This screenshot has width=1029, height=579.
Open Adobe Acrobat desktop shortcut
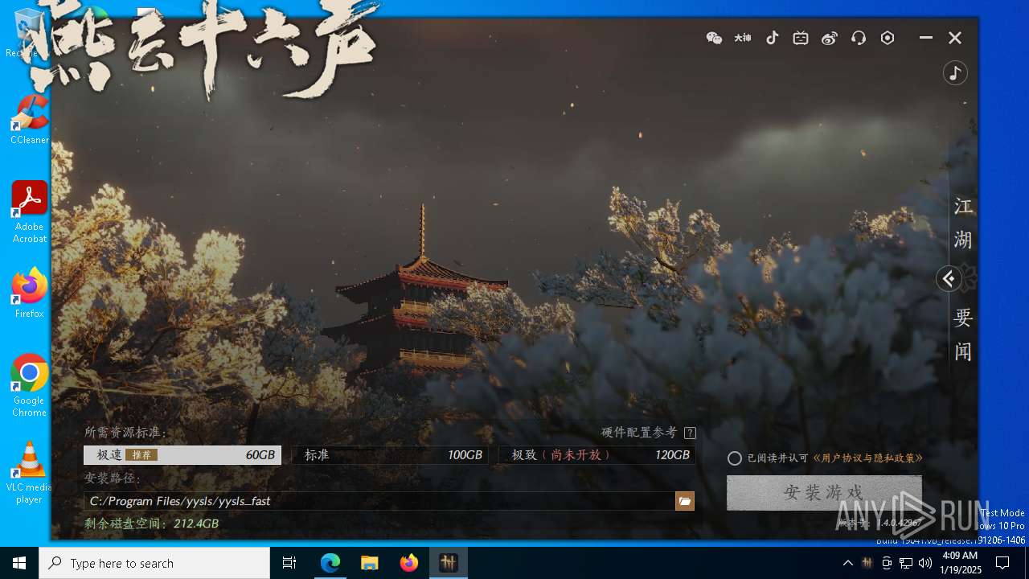(x=29, y=212)
